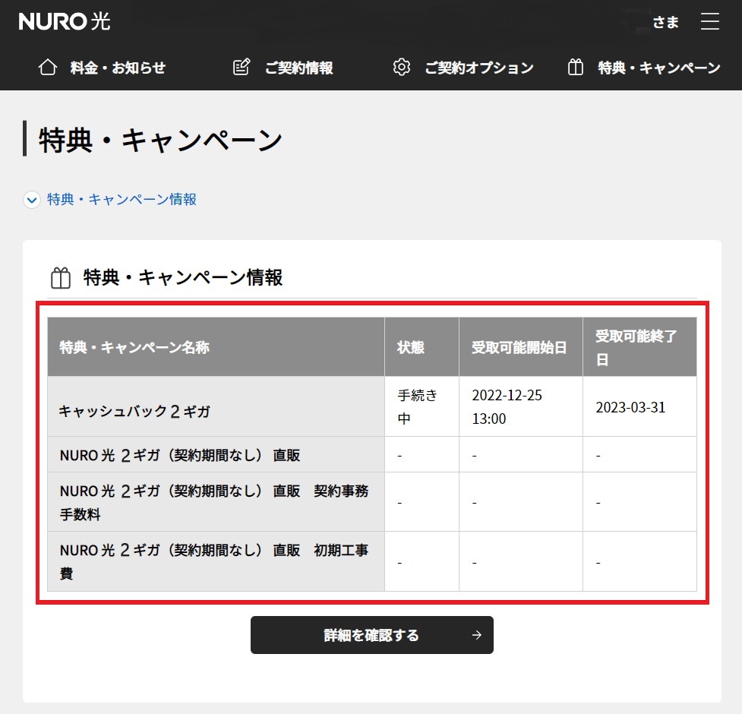Click the house icon beside 料金・お知らせ
Image resolution: width=742 pixels, height=714 pixels.
pos(47,68)
